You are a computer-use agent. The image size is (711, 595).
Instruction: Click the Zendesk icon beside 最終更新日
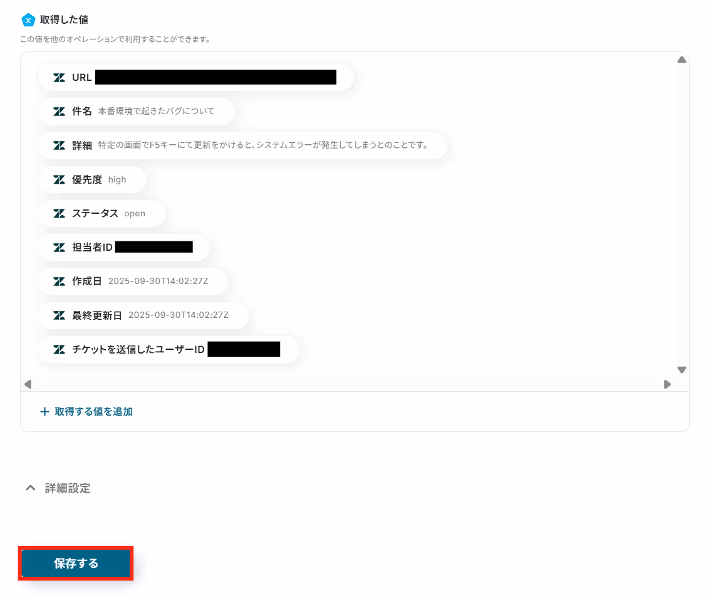[x=59, y=315]
